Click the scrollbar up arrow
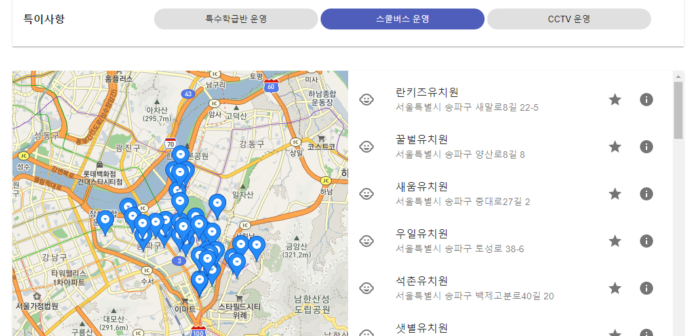Viewport: 697px width, 336px height. pos(678,77)
